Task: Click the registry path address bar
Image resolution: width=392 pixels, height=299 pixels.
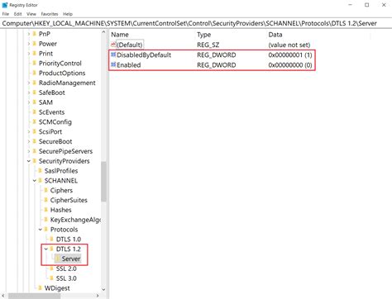Action: pos(196,23)
